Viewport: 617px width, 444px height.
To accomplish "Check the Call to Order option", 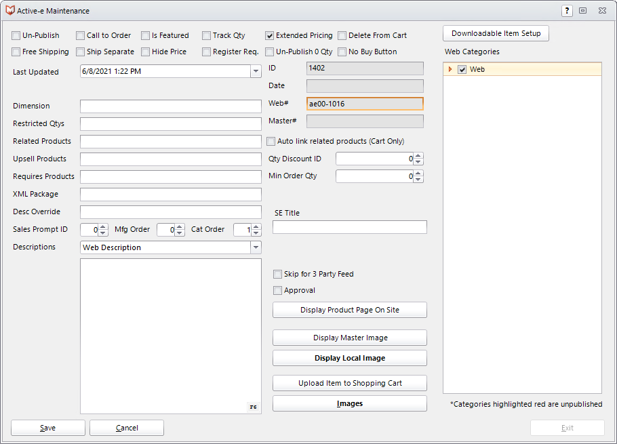I will (80, 35).
